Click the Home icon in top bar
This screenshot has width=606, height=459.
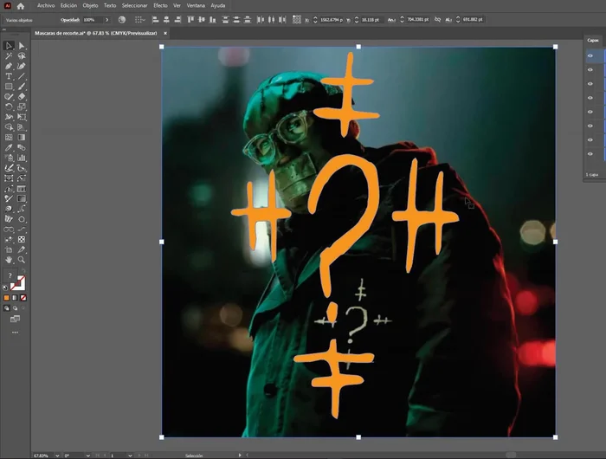click(x=21, y=5)
